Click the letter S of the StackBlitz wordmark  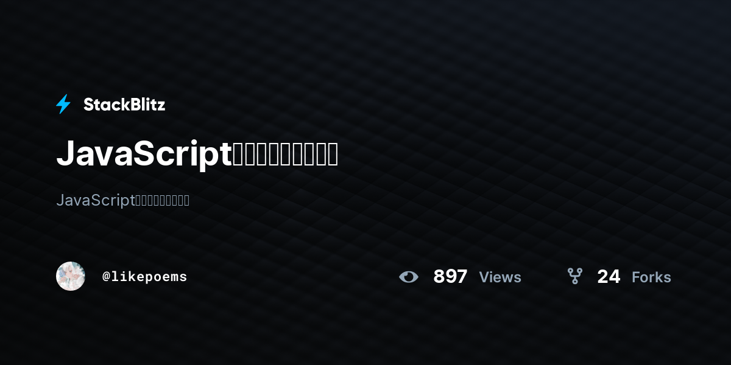click(88, 105)
